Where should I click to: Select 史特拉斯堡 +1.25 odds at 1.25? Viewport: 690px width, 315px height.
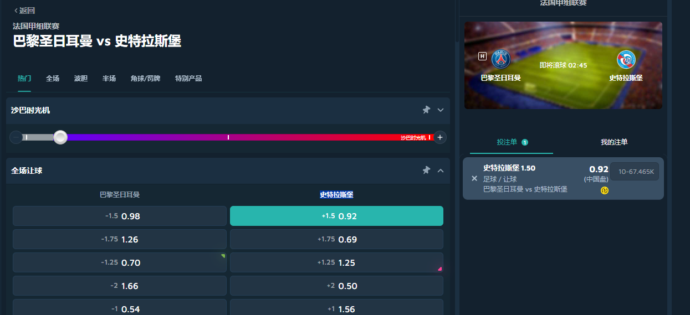point(336,262)
